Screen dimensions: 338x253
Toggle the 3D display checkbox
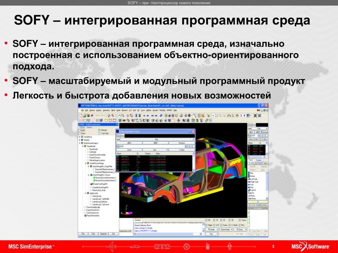tap(230, 220)
